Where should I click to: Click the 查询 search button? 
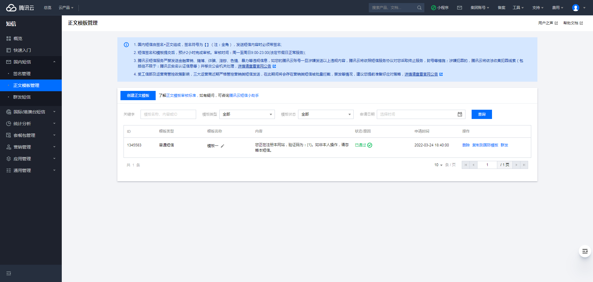tap(482, 114)
